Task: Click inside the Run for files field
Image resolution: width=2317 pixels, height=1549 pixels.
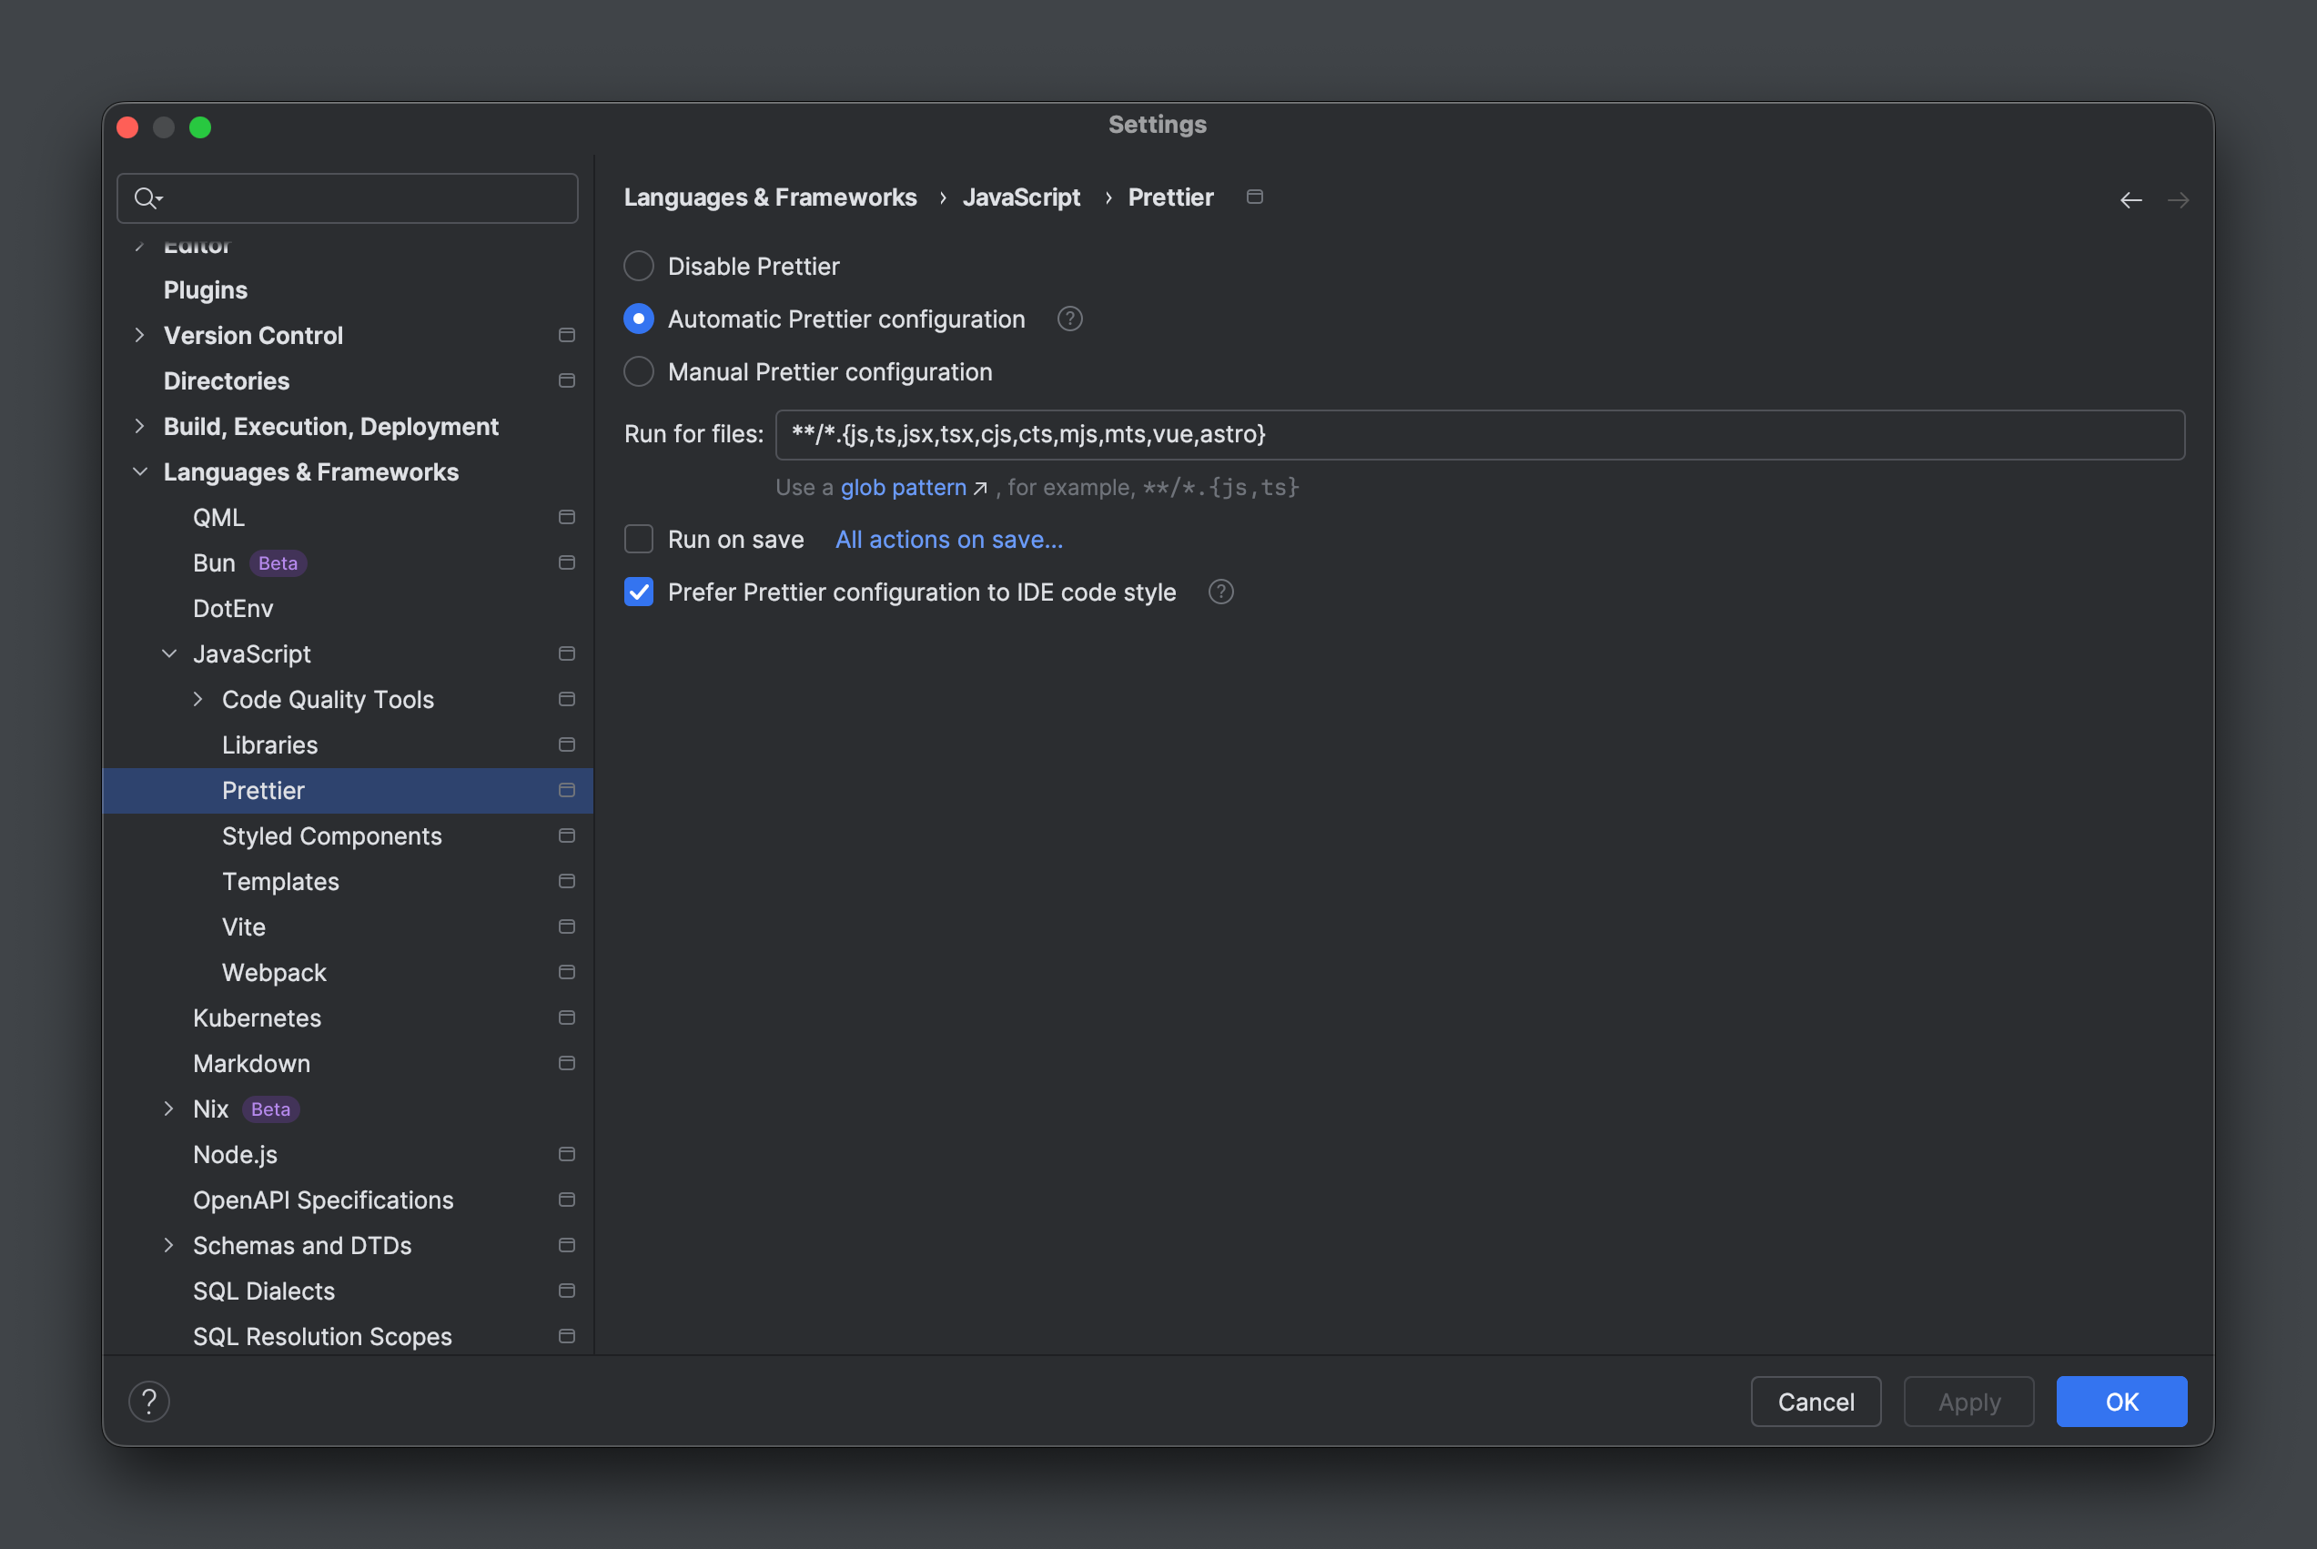Action: click(1382, 434)
